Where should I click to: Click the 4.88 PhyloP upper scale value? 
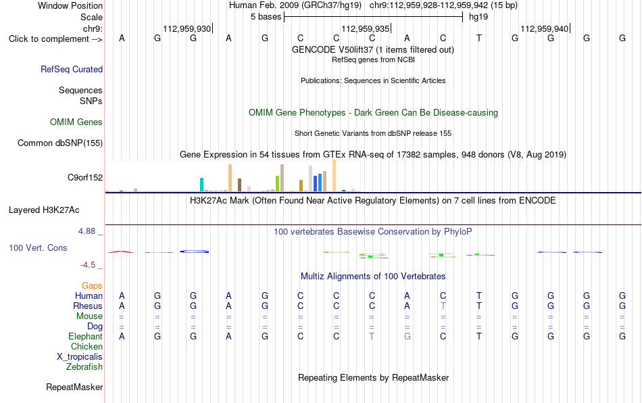point(87,231)
